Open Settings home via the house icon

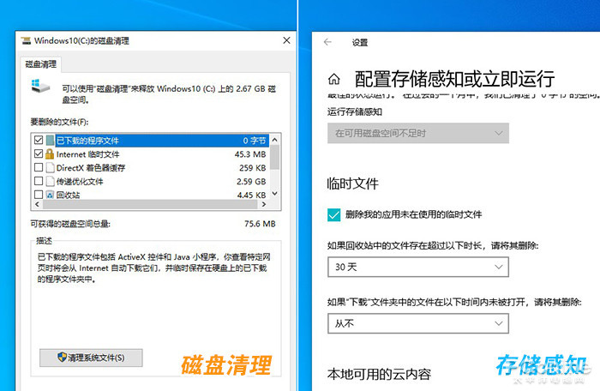click(x=334, y=79)
